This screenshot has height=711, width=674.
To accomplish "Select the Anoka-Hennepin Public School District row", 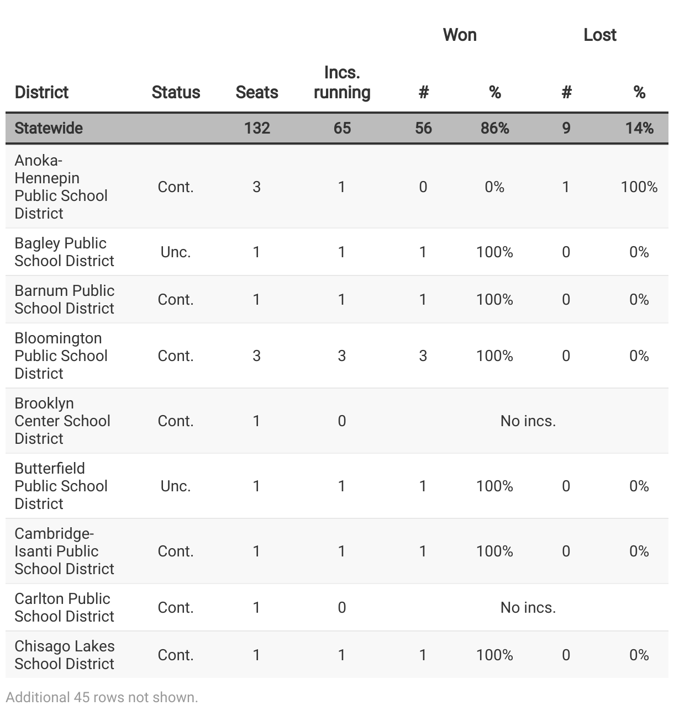I will [x=337, y=187].
